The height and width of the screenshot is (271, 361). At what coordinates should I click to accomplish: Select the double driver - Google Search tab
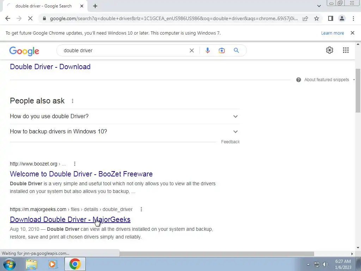pos(43,6)
